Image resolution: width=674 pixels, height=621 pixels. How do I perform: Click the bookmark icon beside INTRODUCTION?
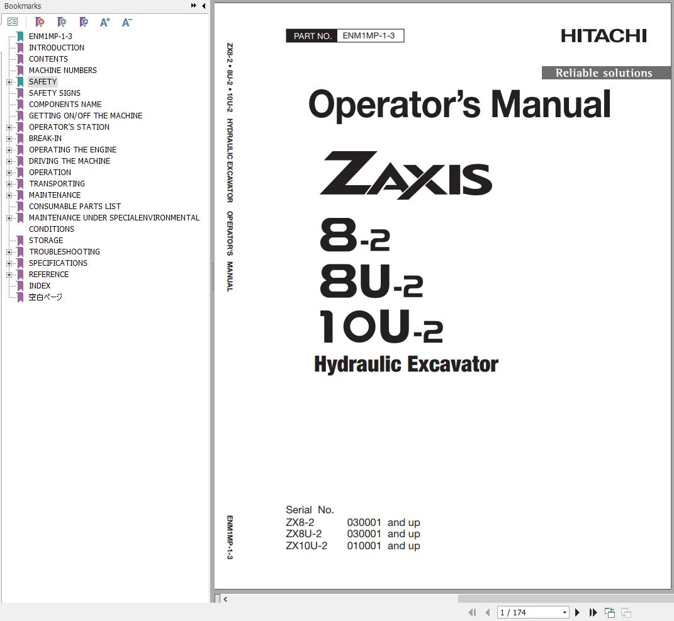[x=20, y=48]
